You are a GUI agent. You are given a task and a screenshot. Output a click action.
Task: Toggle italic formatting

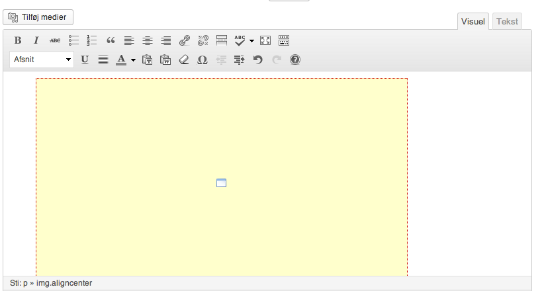pos(36,40)
